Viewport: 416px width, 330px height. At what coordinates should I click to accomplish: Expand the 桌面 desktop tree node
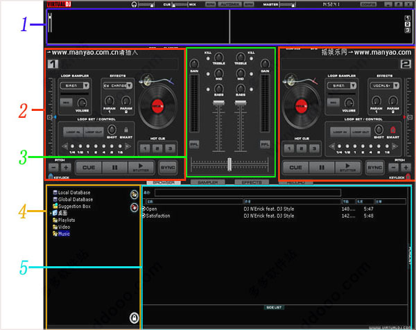51,213
